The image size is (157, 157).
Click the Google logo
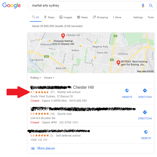click(x=11, y=5)
